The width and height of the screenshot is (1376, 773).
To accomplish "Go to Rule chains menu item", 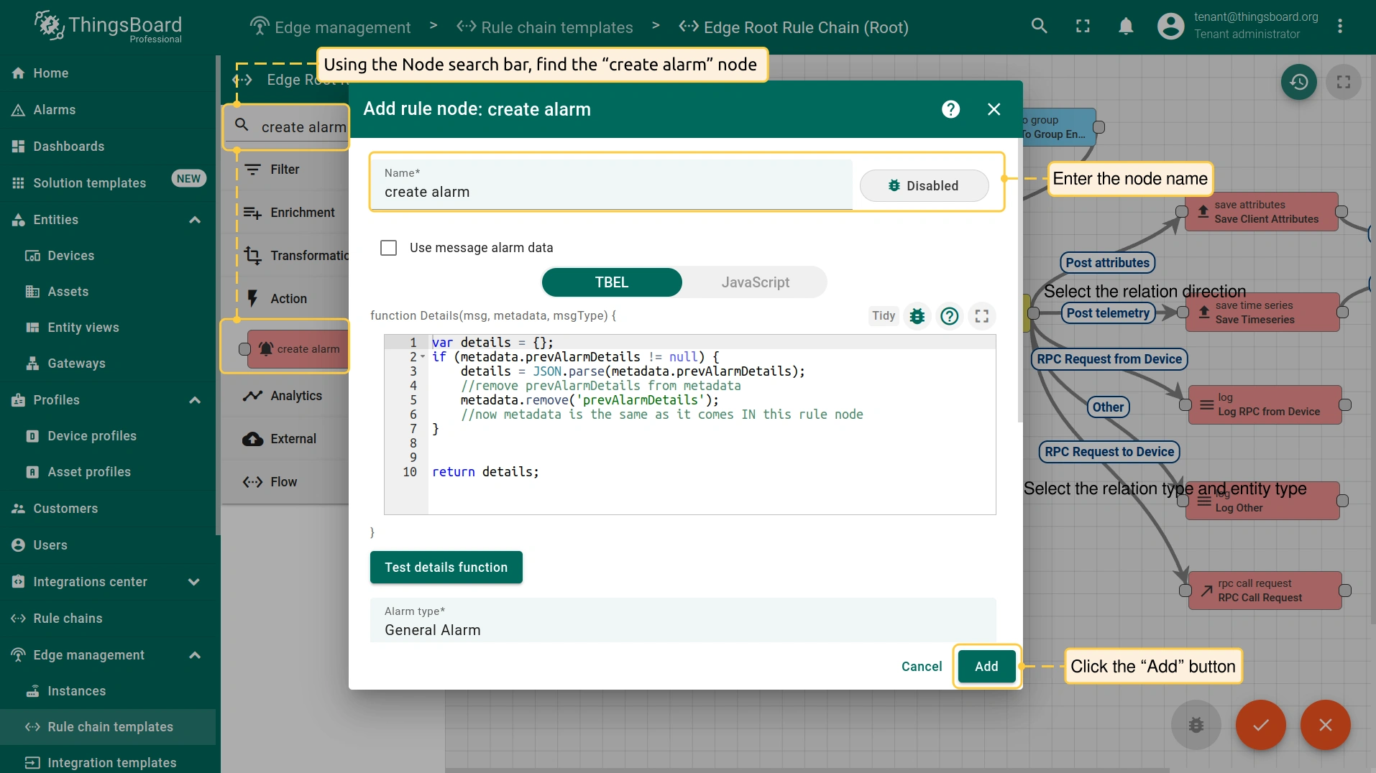I will (x=68, y=619).
